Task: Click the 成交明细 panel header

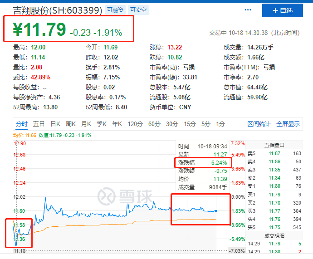Action: point(274,236)
